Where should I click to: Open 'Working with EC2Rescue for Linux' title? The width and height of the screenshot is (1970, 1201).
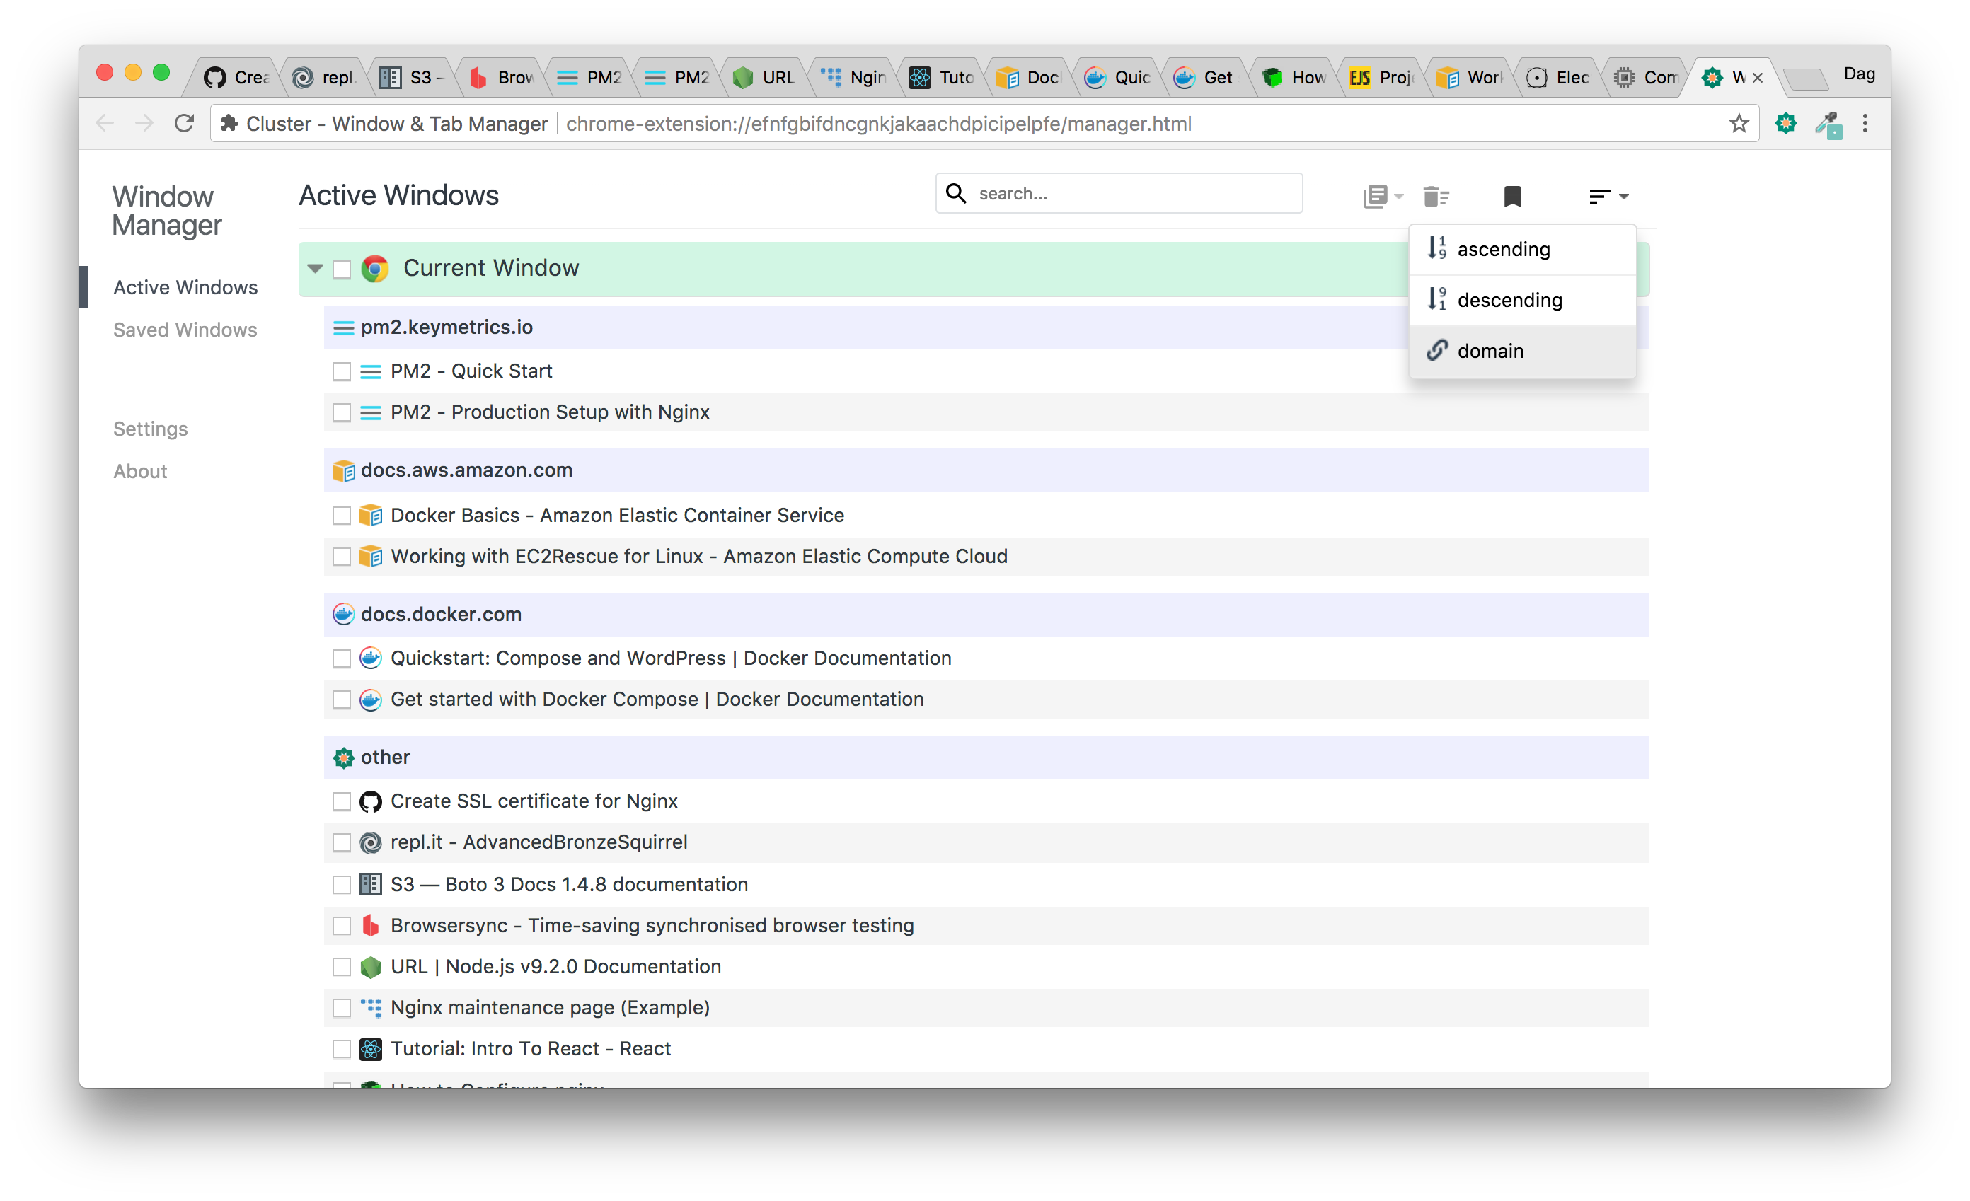tap(699, 557)
